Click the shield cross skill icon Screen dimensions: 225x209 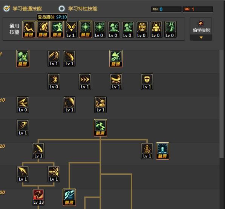coord(147,82)
